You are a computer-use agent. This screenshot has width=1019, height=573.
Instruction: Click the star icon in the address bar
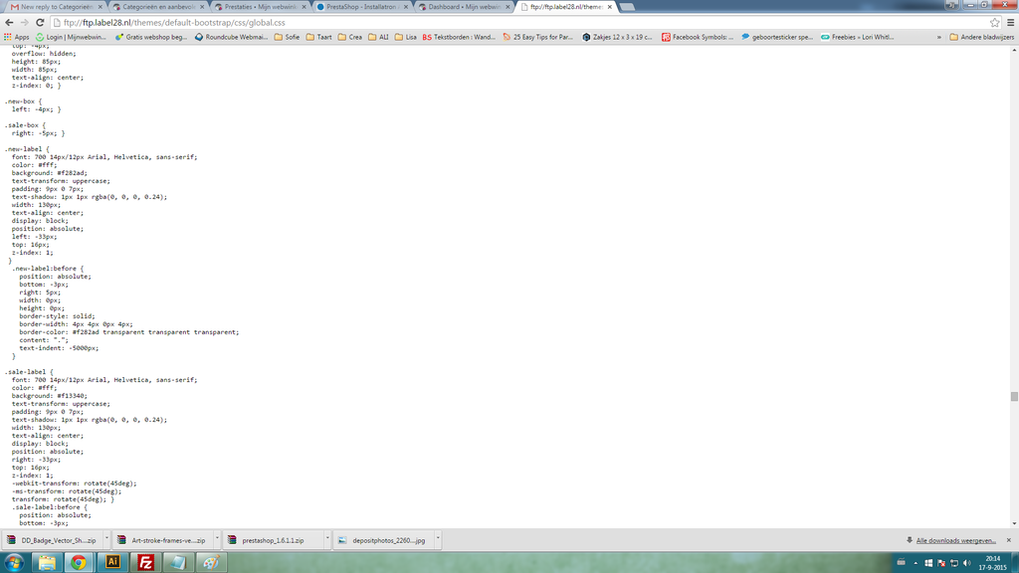[994, 23]
